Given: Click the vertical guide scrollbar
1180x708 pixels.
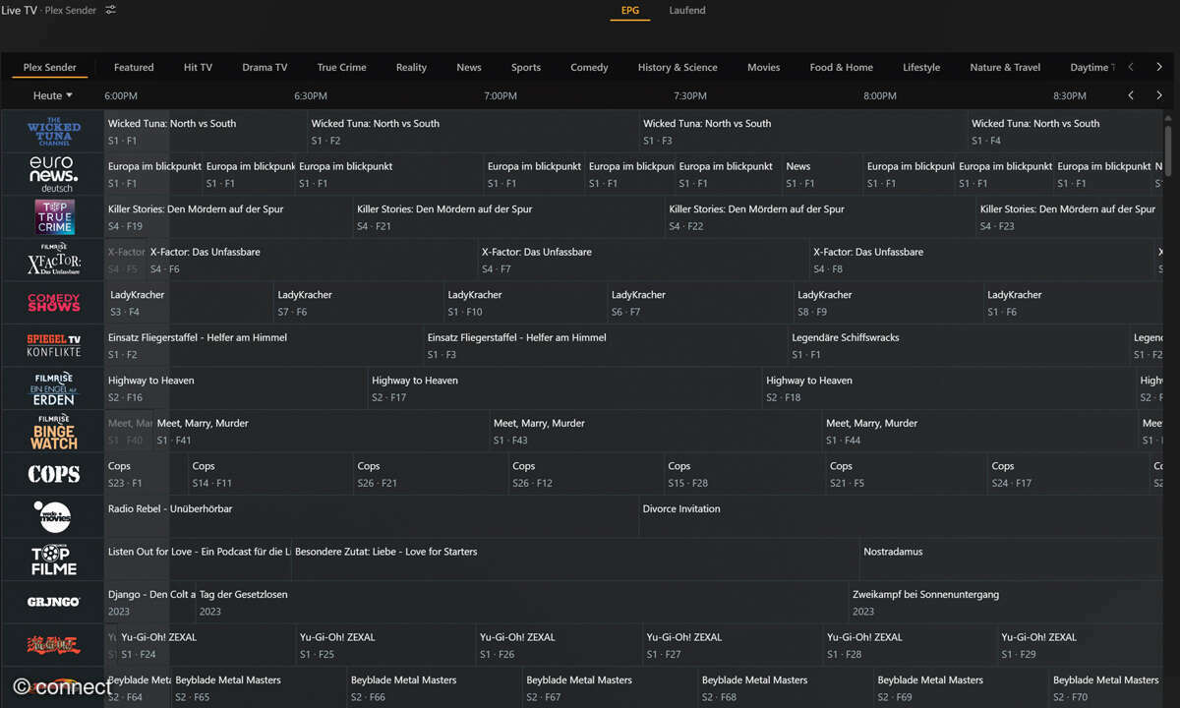Looking at the screenshot, I should 1168,152.
